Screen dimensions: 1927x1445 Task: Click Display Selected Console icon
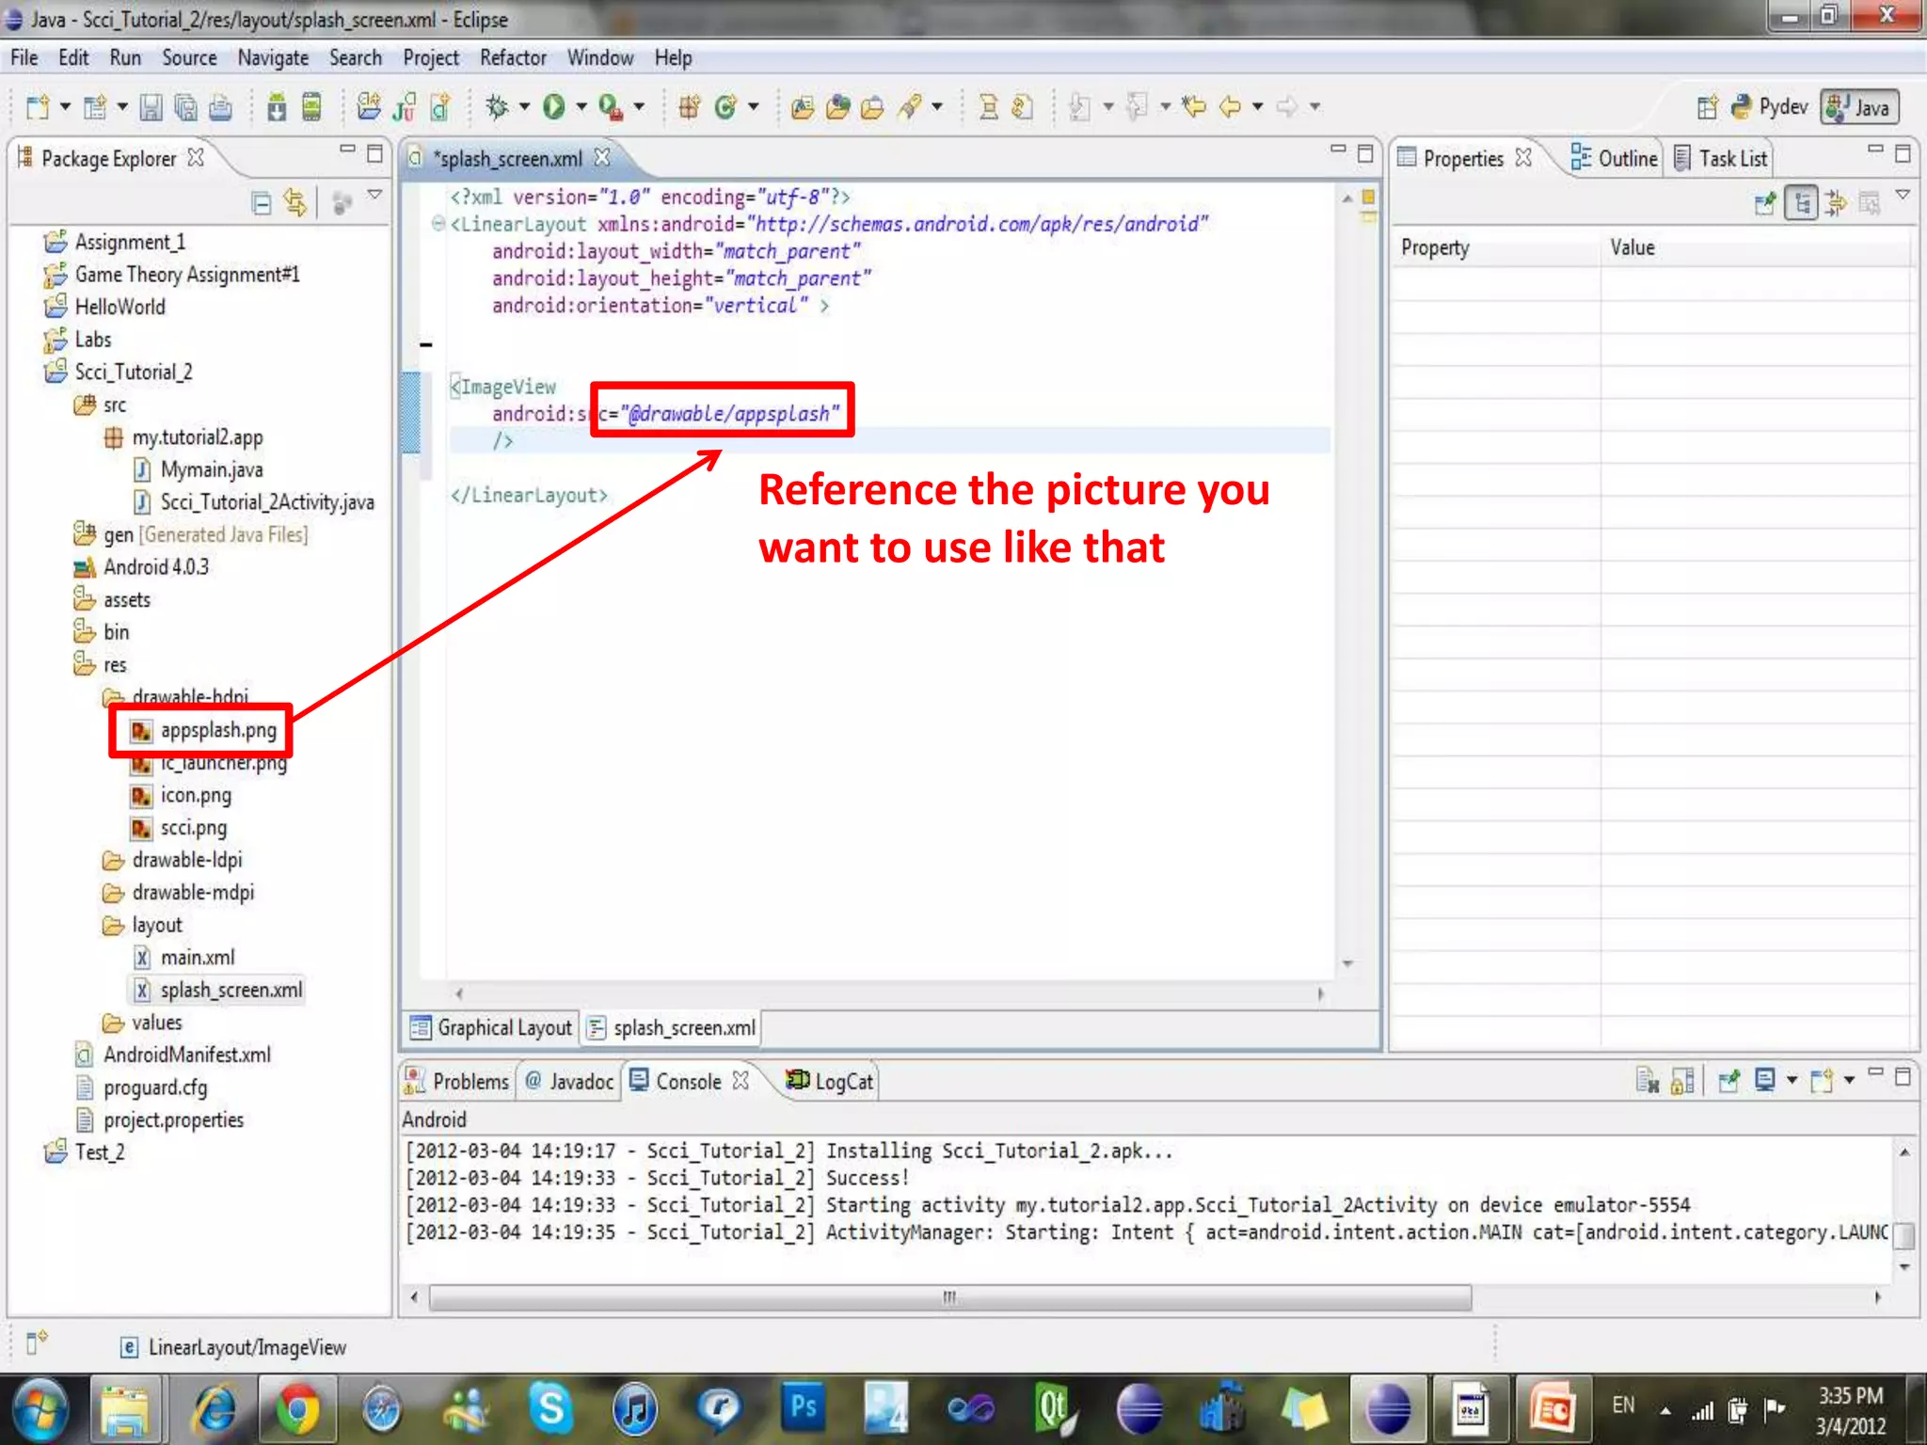click(x=1766, y=1080)
